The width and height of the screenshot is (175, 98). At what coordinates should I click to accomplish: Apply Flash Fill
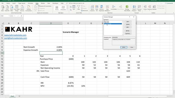pyautogui.click(x=97, y=8)
